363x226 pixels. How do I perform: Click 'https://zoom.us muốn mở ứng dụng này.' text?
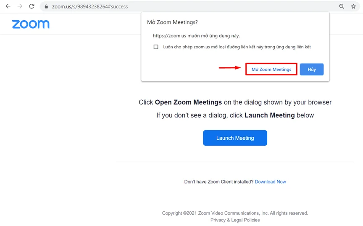196,36
